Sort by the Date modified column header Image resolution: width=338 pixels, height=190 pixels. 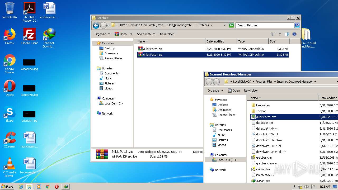220,41
